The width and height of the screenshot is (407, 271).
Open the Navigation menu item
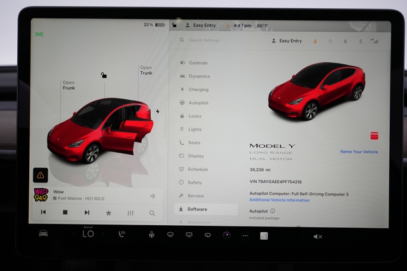195,222
